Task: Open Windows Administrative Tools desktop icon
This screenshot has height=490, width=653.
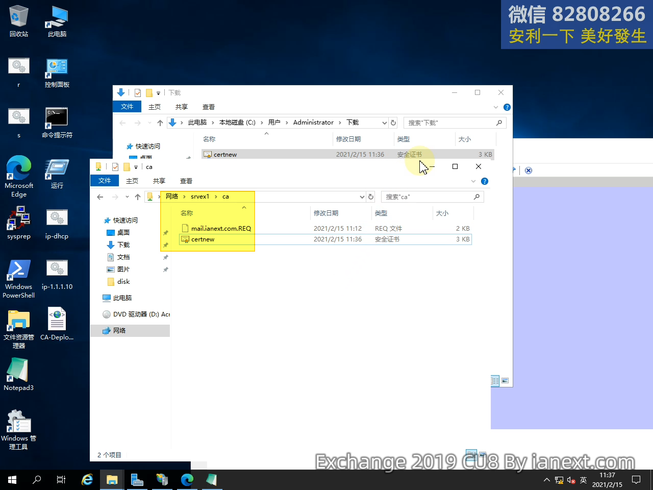Action: click(19, 430)
